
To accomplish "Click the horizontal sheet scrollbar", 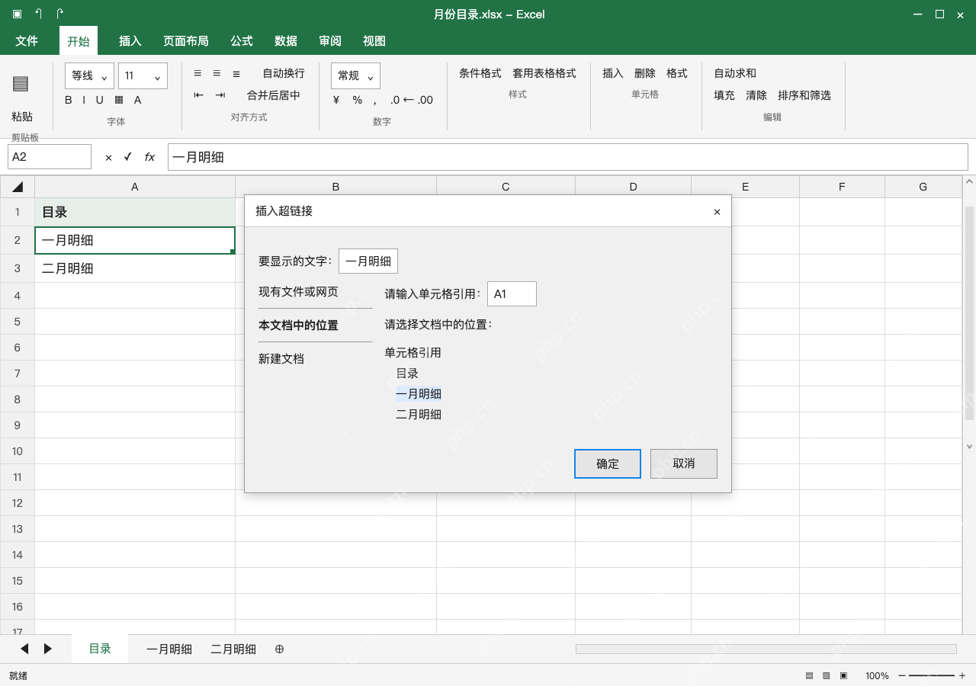I will coord(766,649).
